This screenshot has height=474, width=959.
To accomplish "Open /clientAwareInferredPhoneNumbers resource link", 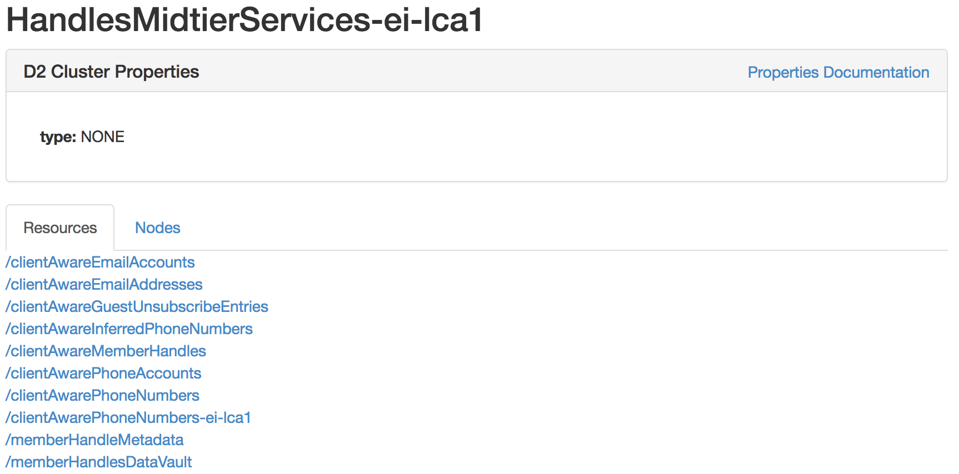I will (x=129, y=329).
